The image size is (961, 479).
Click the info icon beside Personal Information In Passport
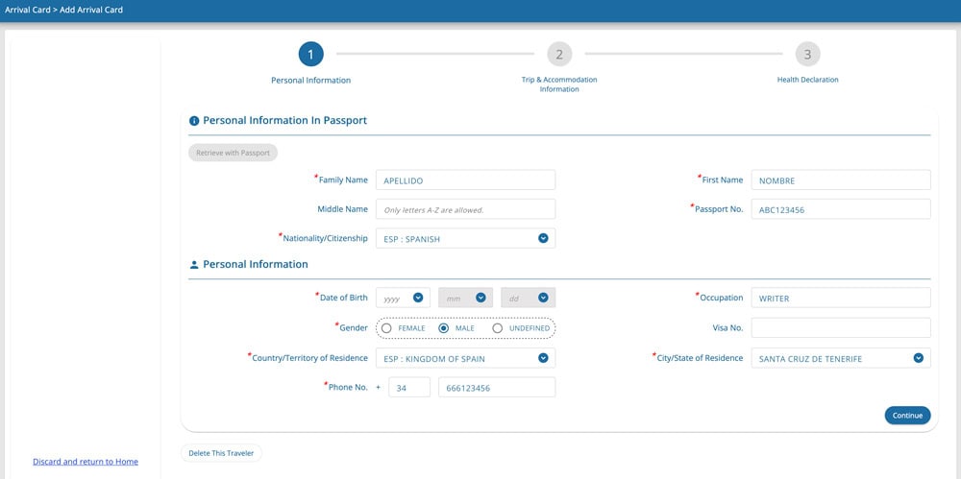coord(194,121)
